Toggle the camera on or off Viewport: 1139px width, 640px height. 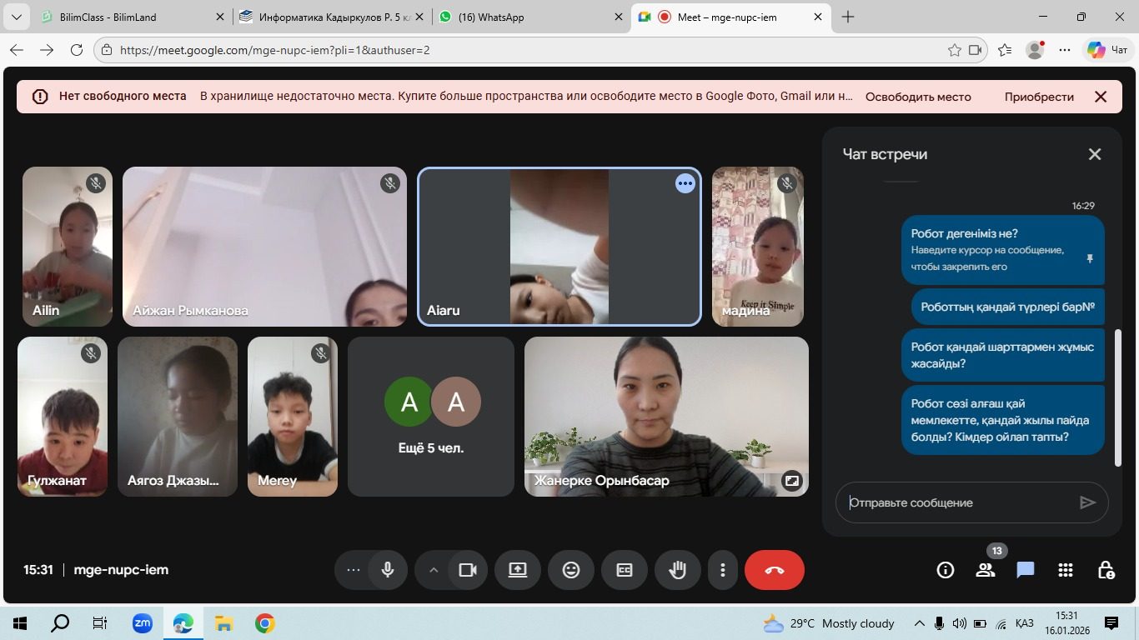click(x=468, y=570)
